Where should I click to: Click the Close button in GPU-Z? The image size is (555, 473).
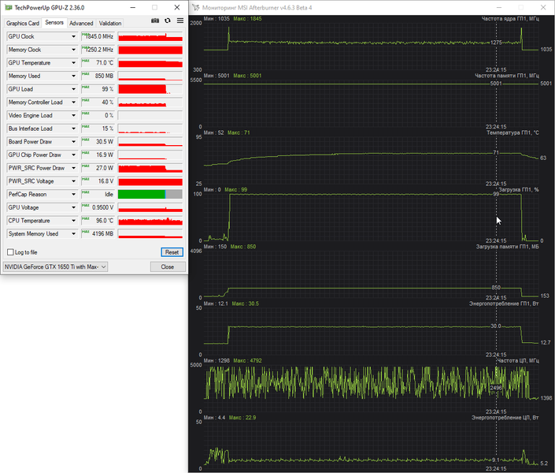tap(168, 266)
